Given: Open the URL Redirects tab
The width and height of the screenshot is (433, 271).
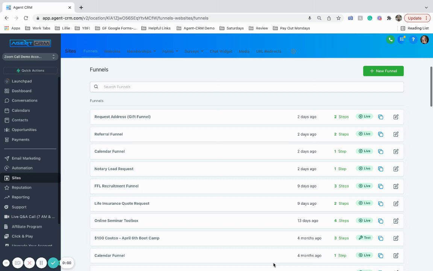Looking at the screenshot, I should point(268,52).
